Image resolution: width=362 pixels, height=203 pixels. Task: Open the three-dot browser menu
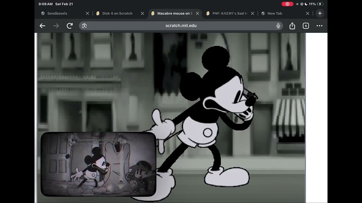pos(320,26)
